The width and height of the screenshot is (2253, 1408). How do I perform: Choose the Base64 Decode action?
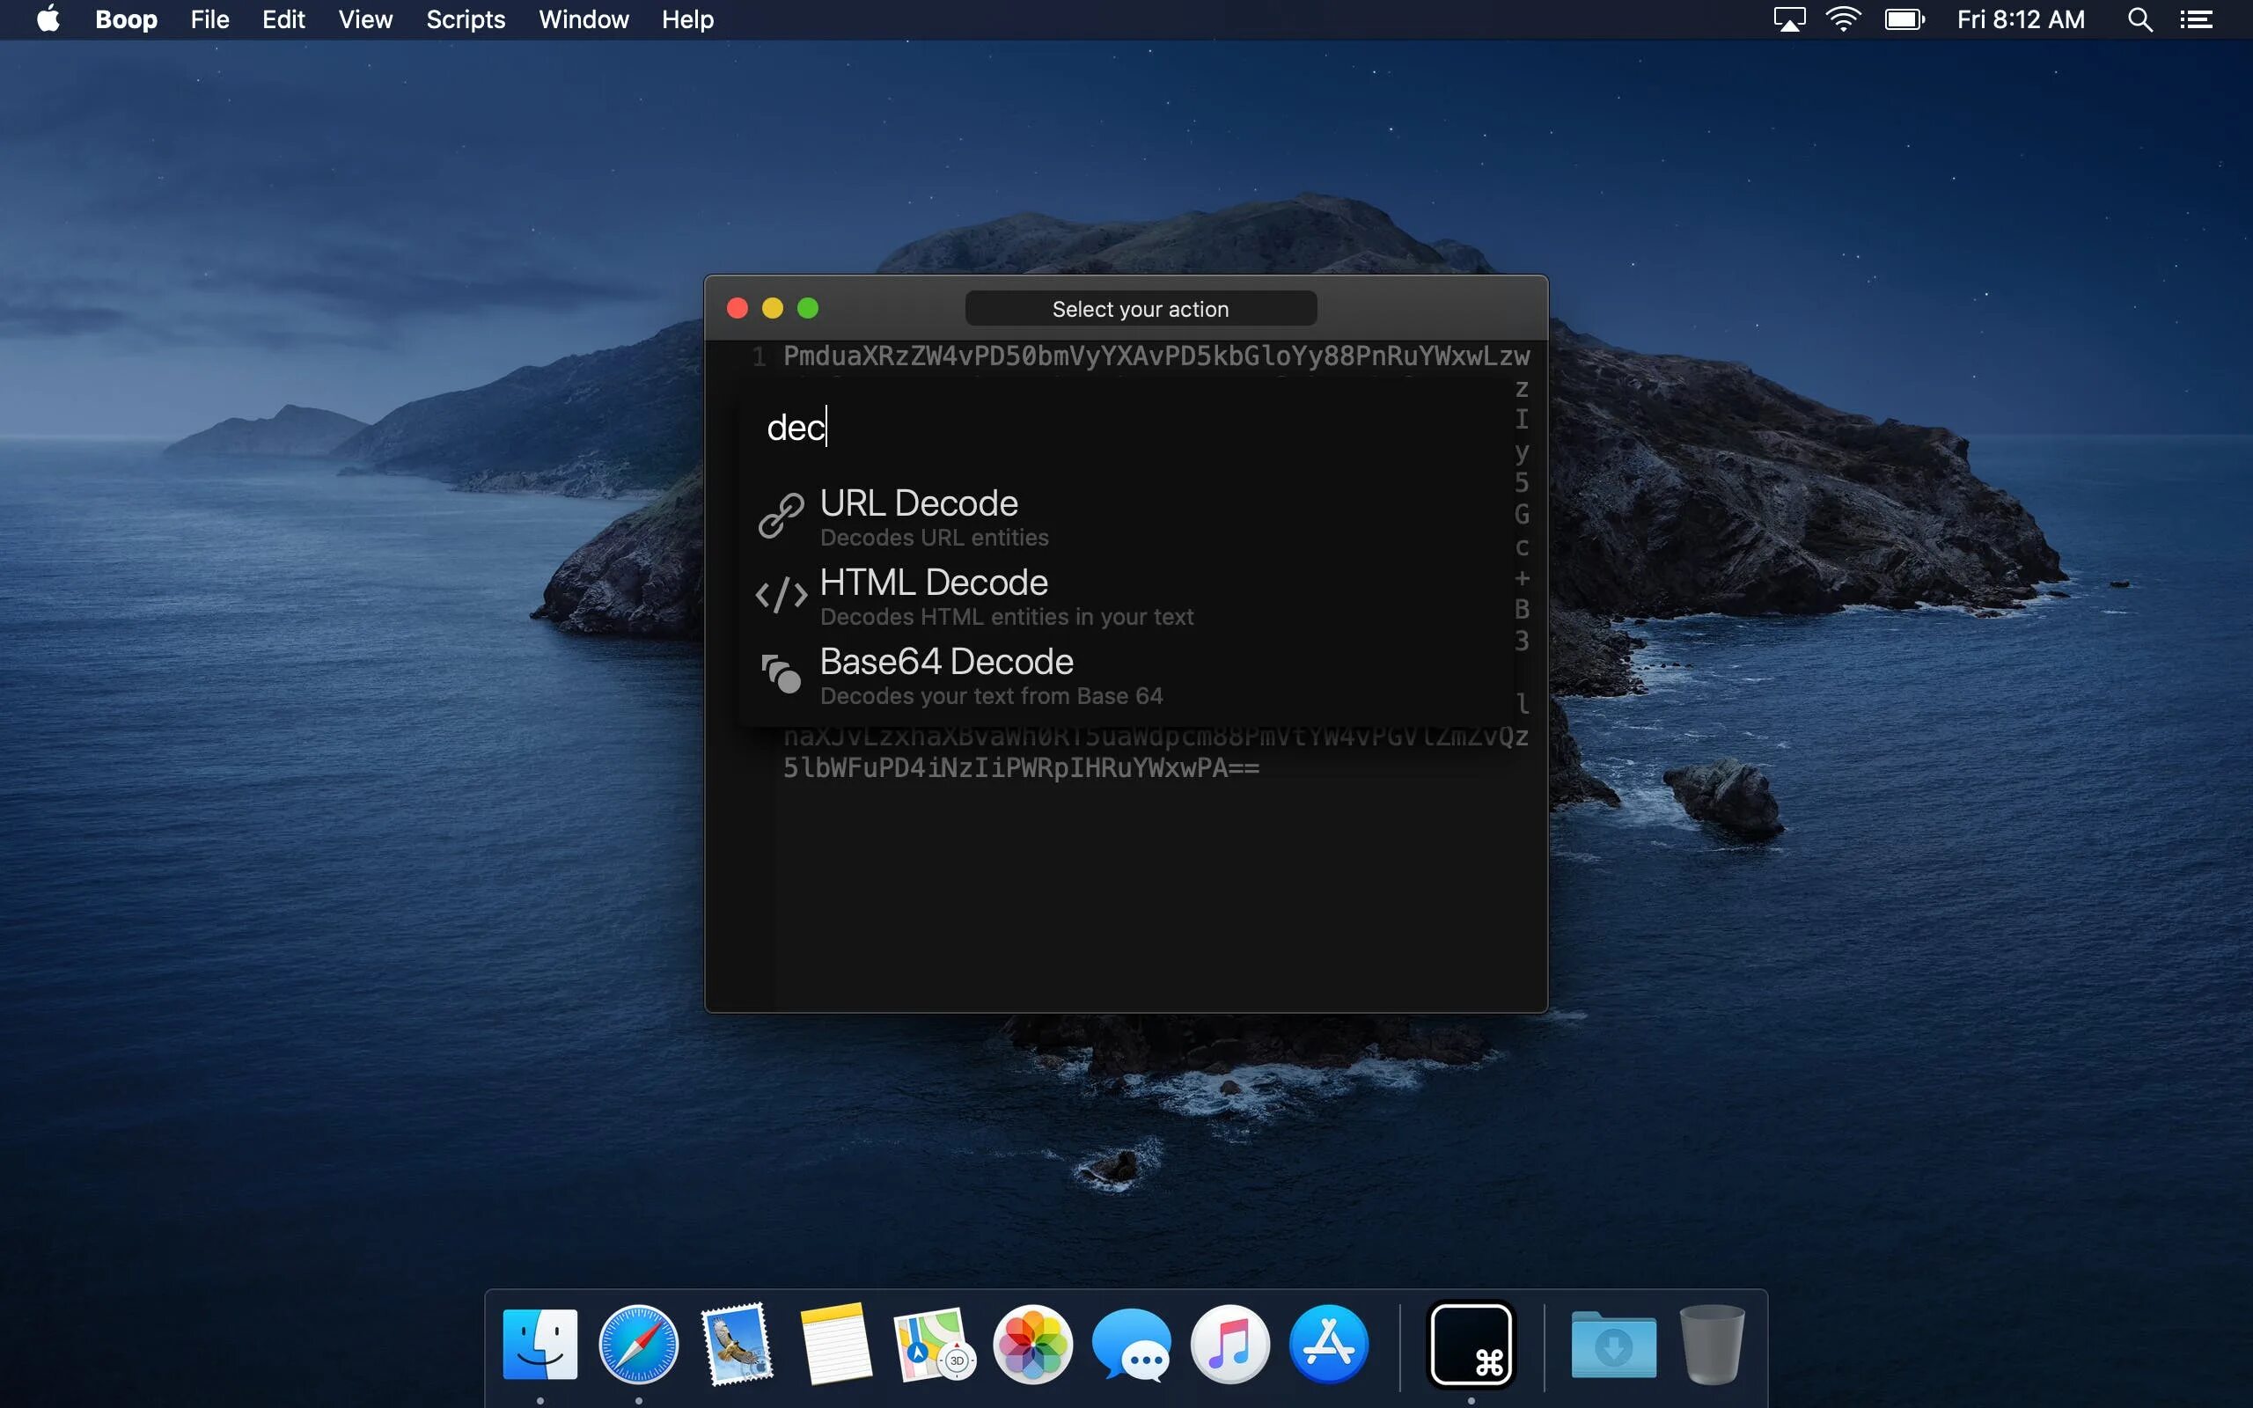[x=946, y=662]
